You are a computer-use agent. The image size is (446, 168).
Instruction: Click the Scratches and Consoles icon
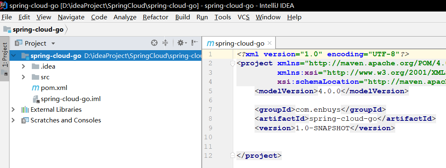click(25, 120)
